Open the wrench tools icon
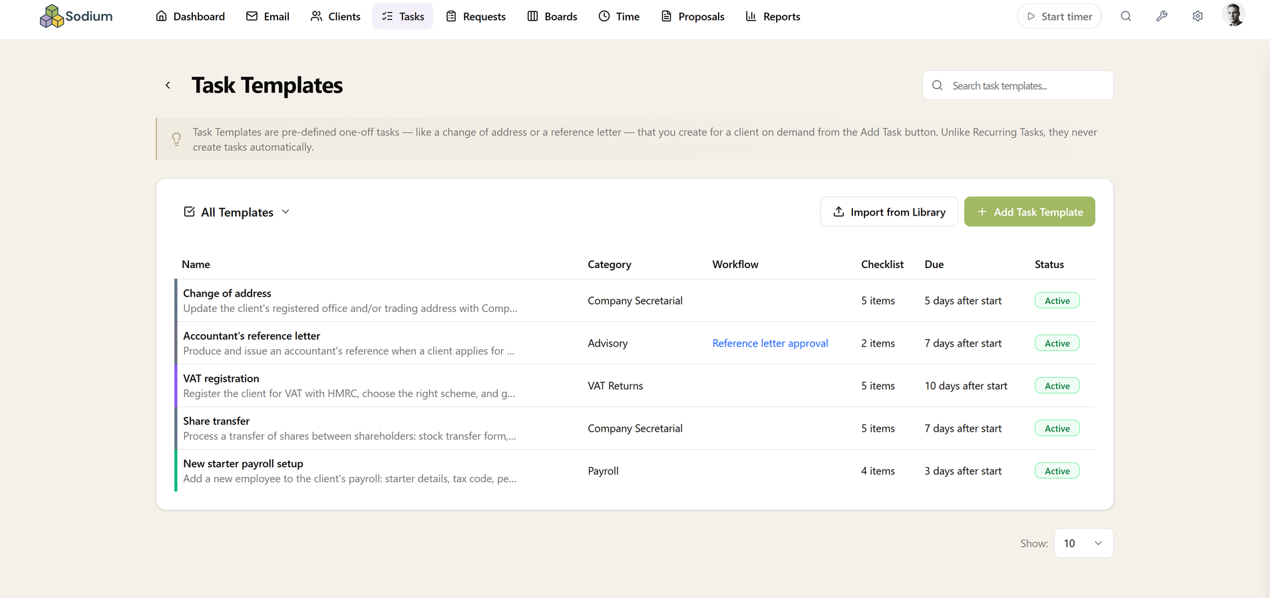 tap(1161, 16)
